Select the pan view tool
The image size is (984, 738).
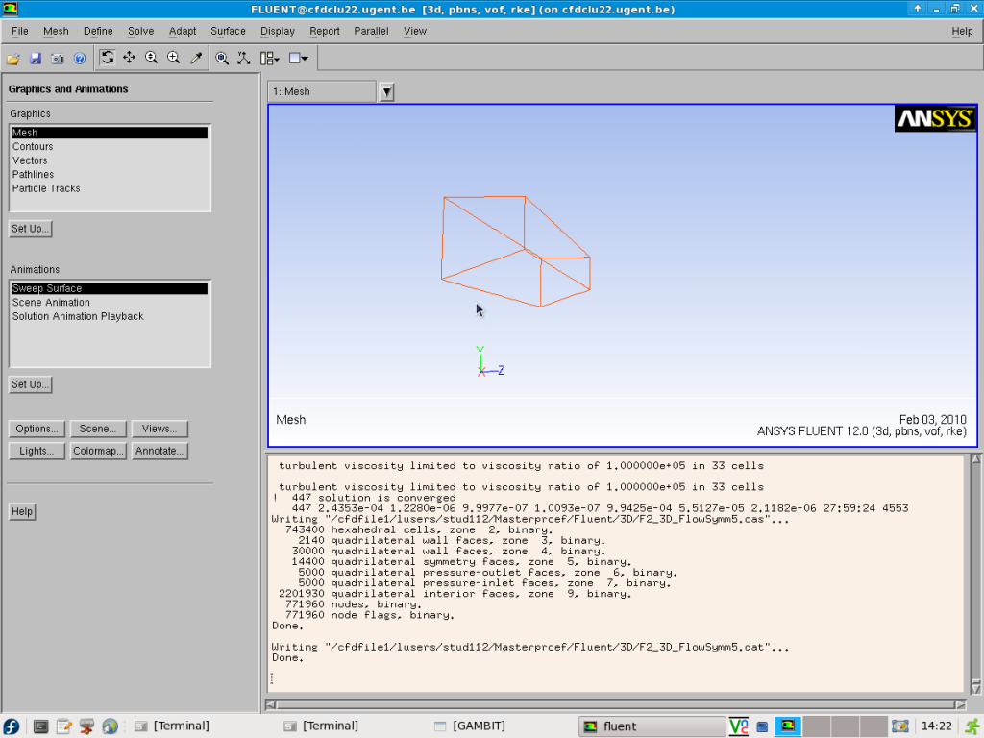click(130, 58)
